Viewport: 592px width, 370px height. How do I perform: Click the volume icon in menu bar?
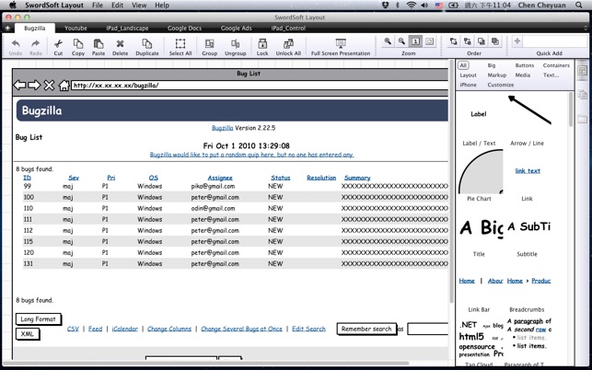point(424,6)
